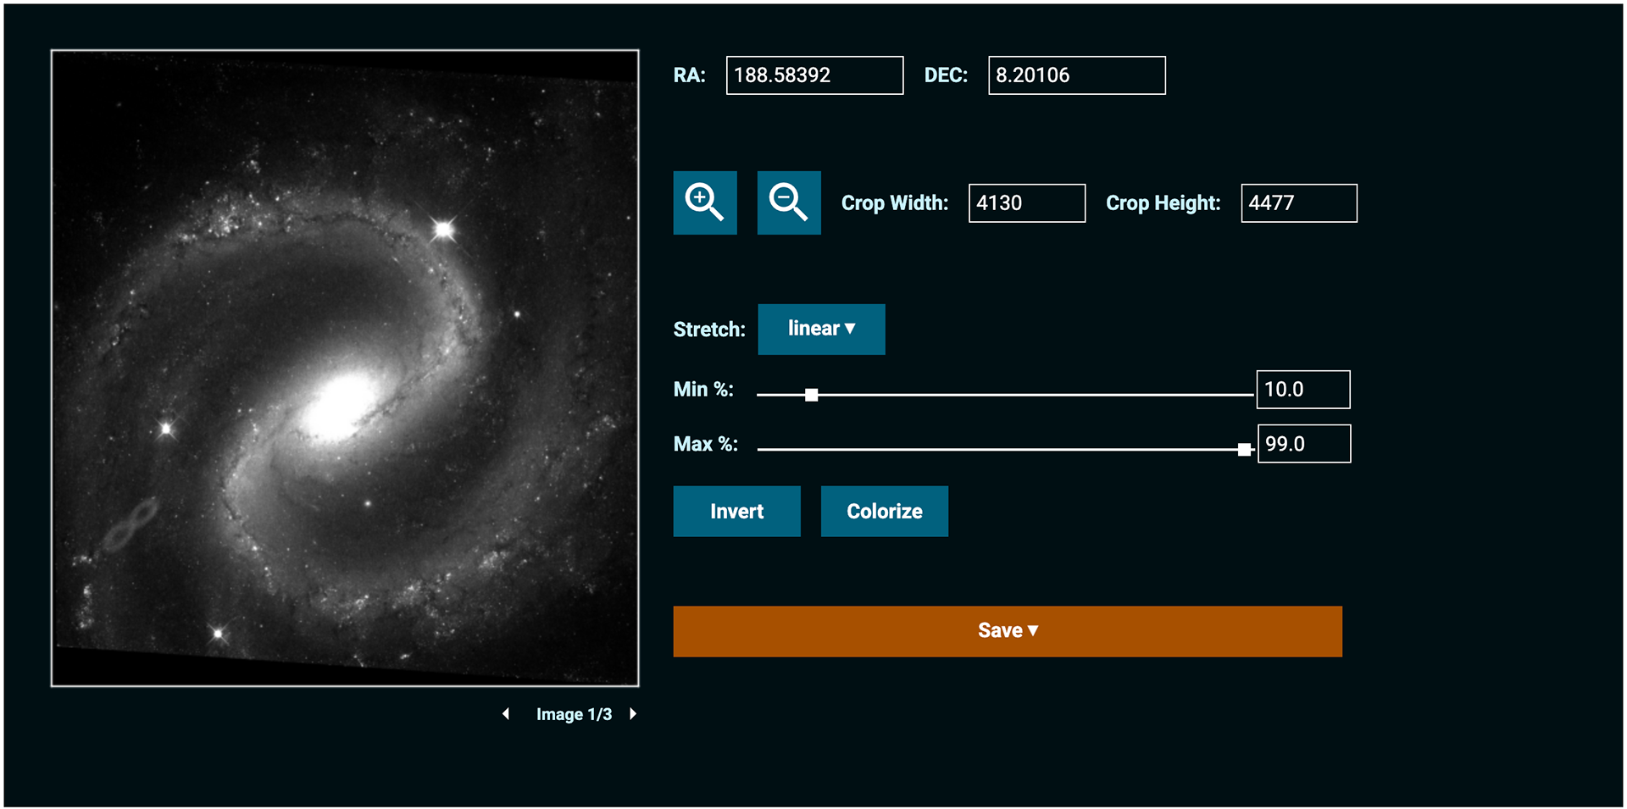The width and height of the screenshot is (1627, 809).
Task: Expand the Save dropdown menu
Action: click(x=1007, y=631)
